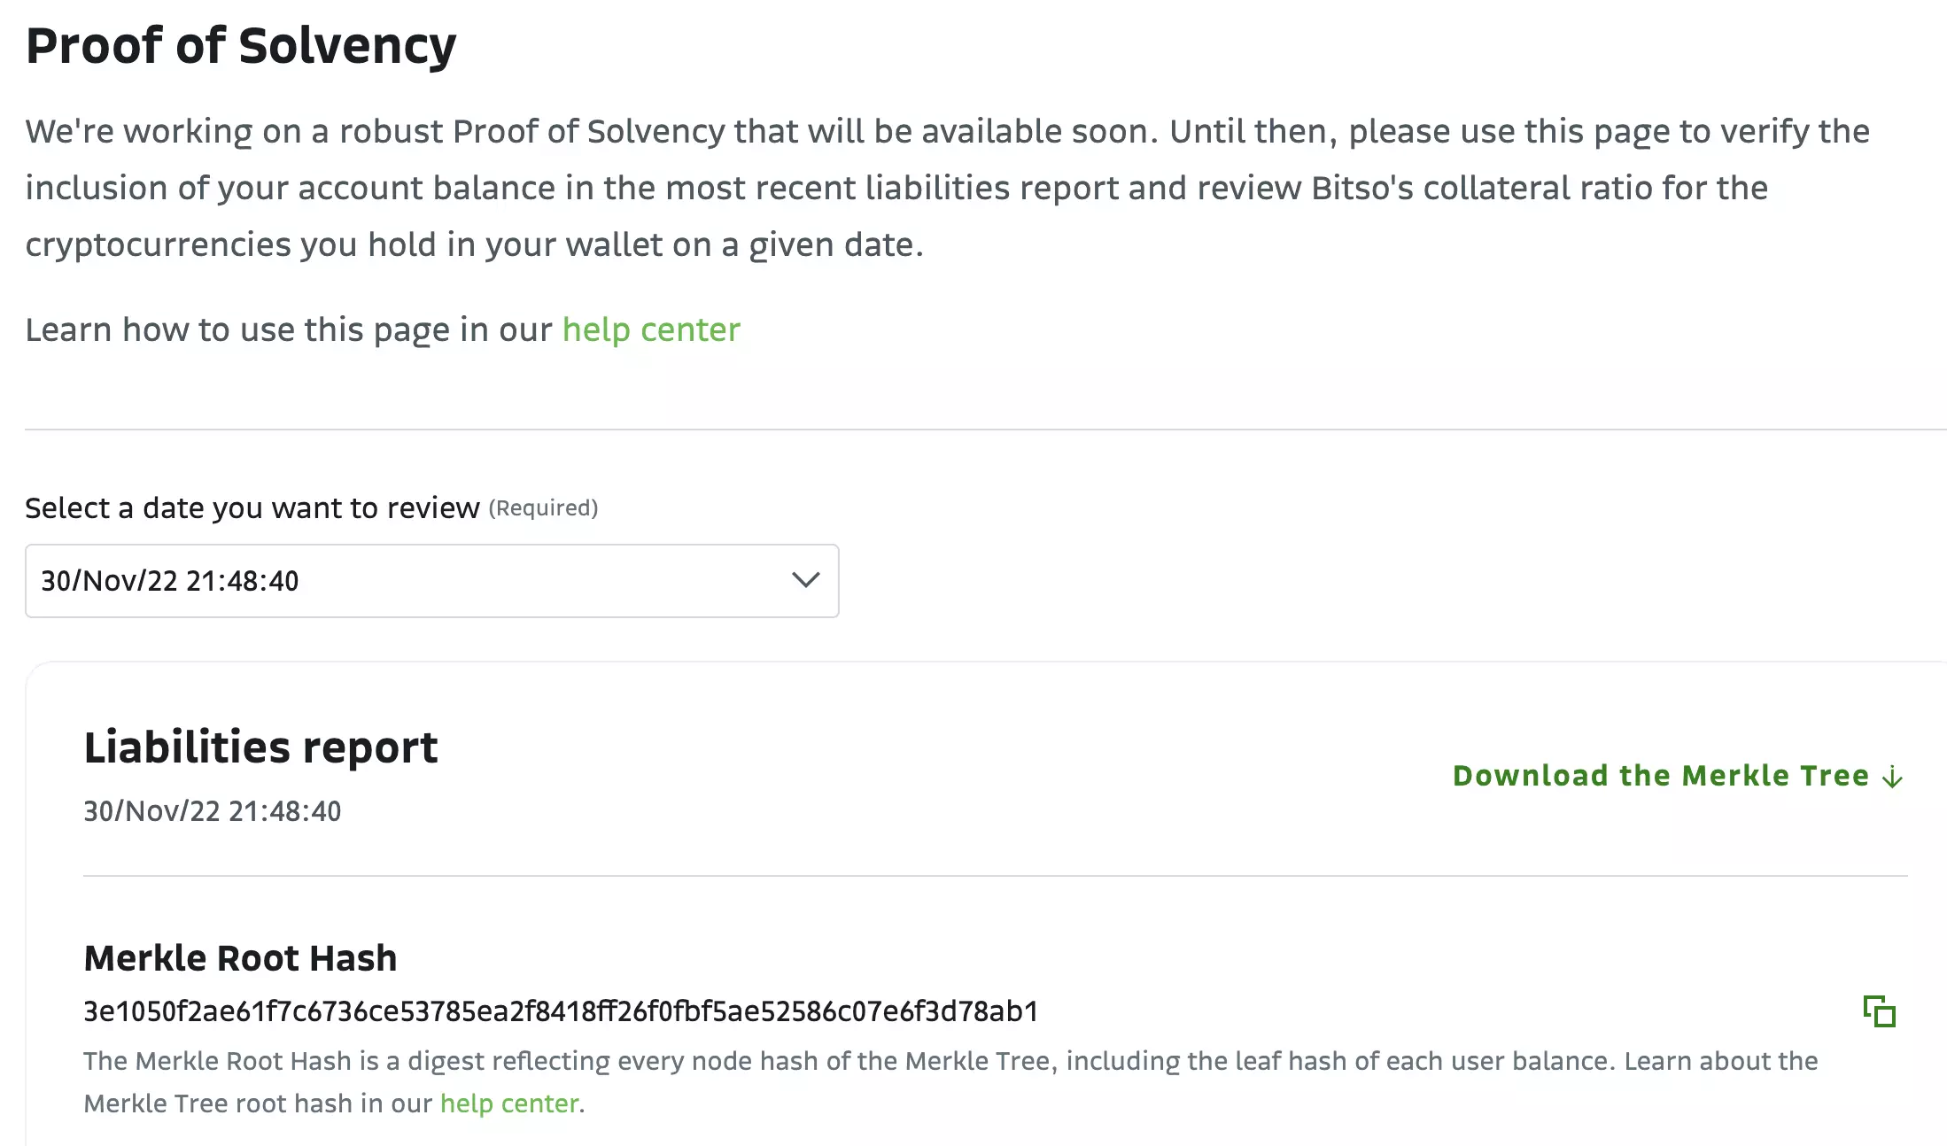Click the (Required) indicator text
1947x1146 pixels.
point(543,508)
